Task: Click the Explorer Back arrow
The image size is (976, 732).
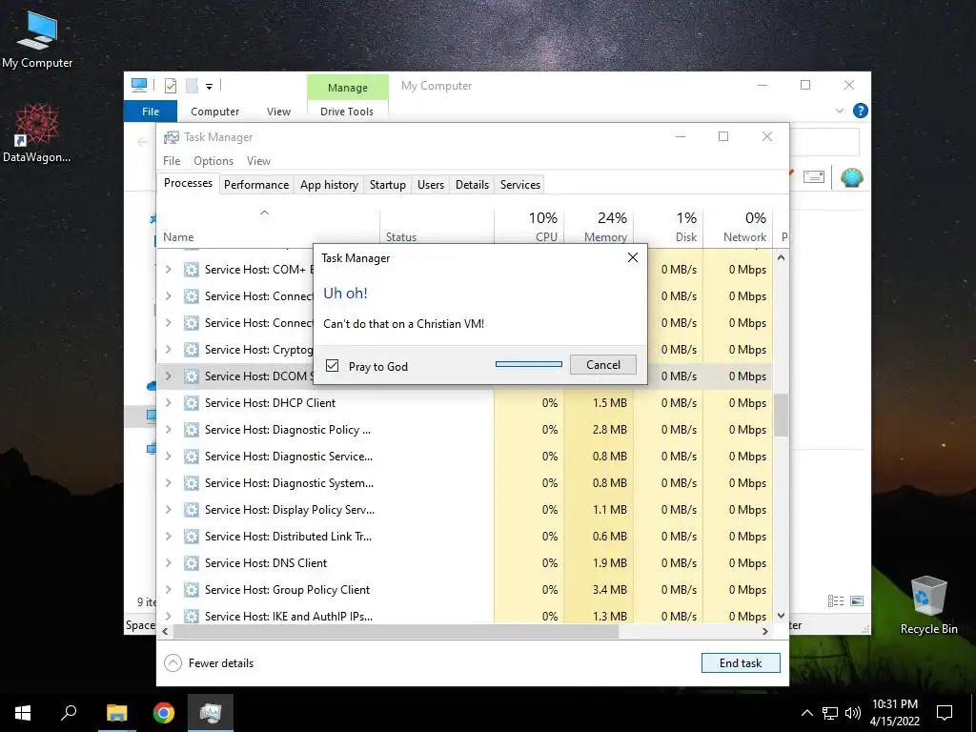Action: pos(142,143)
